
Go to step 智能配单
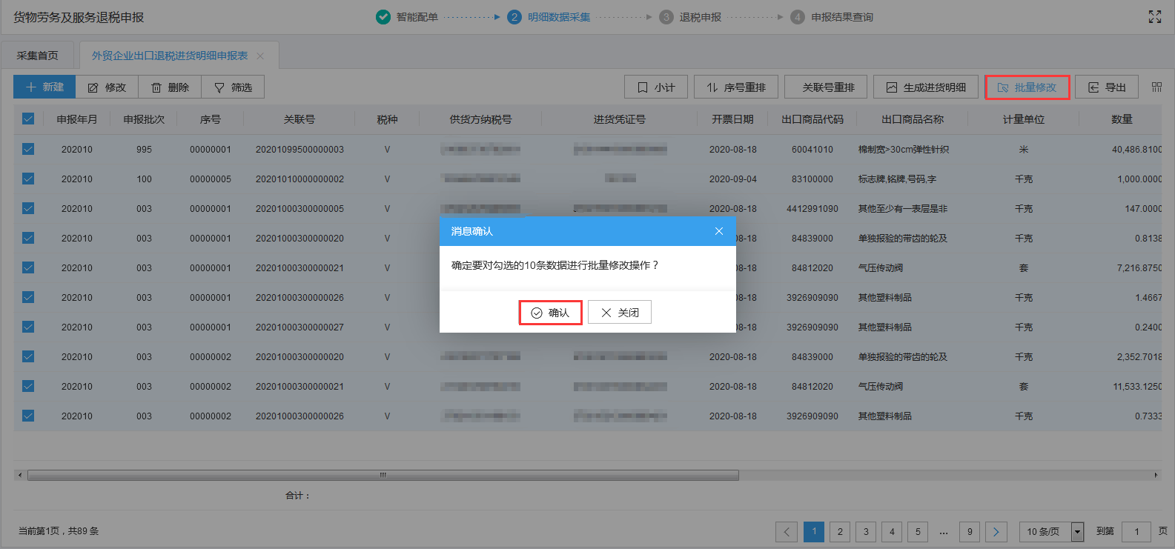coord(407,17)
